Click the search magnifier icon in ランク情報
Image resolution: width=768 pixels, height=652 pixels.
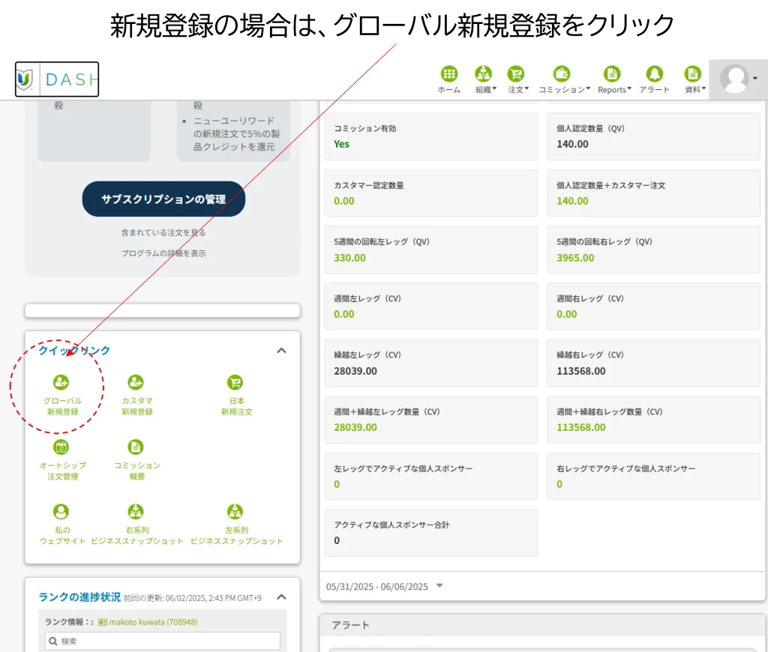pyautogui.click(x=53, y=642)
